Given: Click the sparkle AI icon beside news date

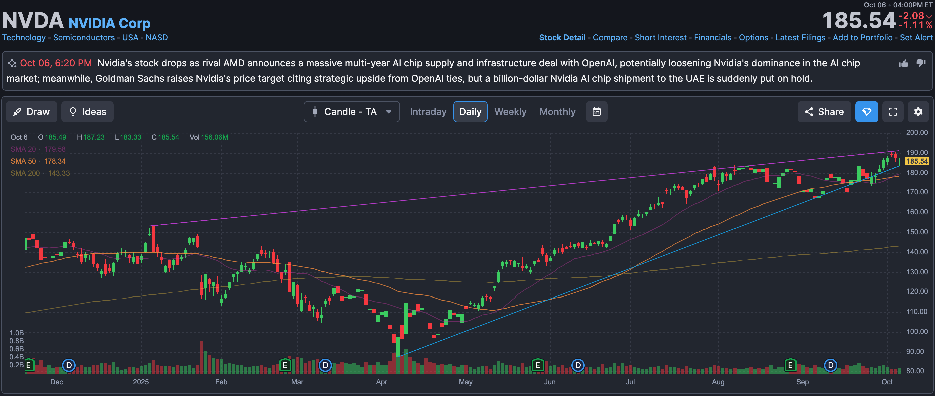Looking at the screenshot, I should 12,63.
